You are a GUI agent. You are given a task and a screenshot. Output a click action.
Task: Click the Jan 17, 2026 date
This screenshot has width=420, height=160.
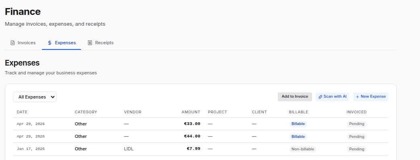pyautogui.click(x=31, y=149)
